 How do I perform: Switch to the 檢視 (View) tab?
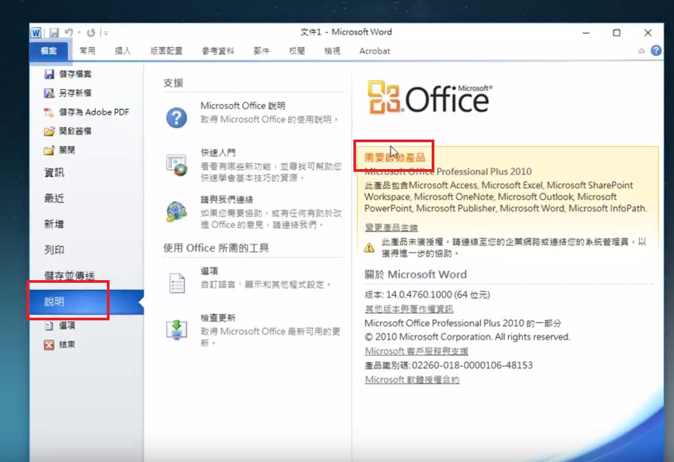(332, 51)
